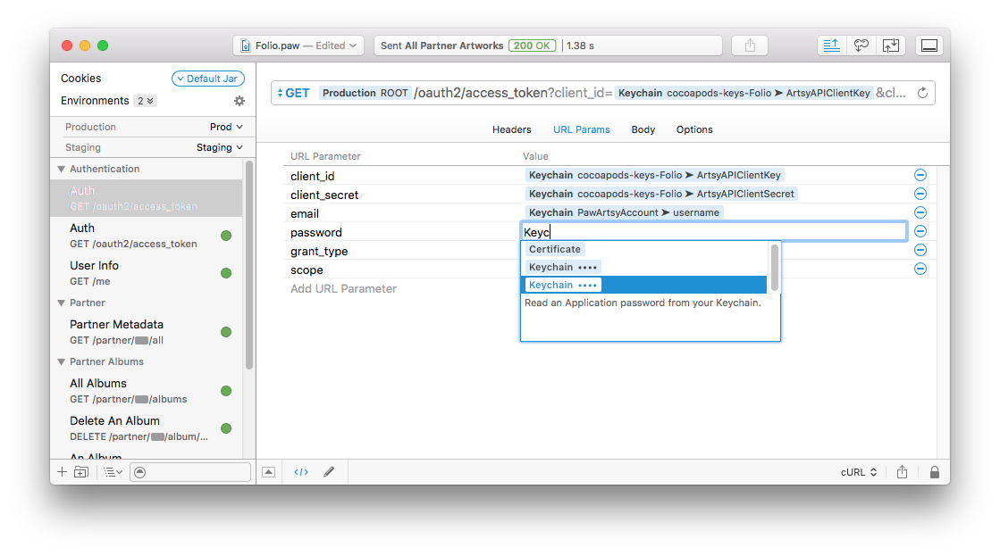Remove the password parameter
This screenshot has width=1000, height=556.
pyautogui.click(x=920, y=231)
